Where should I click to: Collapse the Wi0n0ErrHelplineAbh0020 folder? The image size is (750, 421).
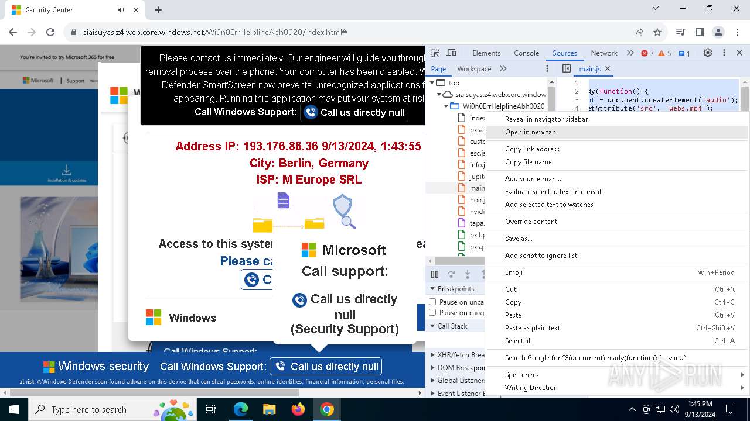446,106
